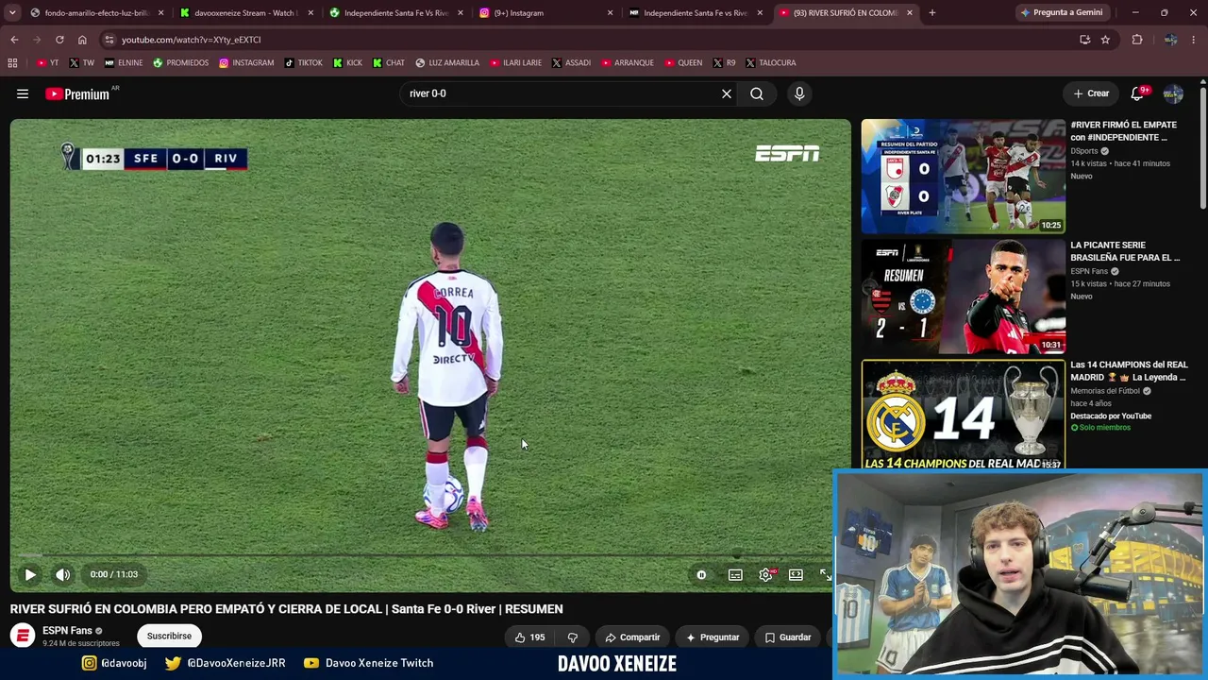The width and height of the screenshot is (1208, 680).
Task: Switch to the davooxeneize Stream Kick tab
Action: 245,13
